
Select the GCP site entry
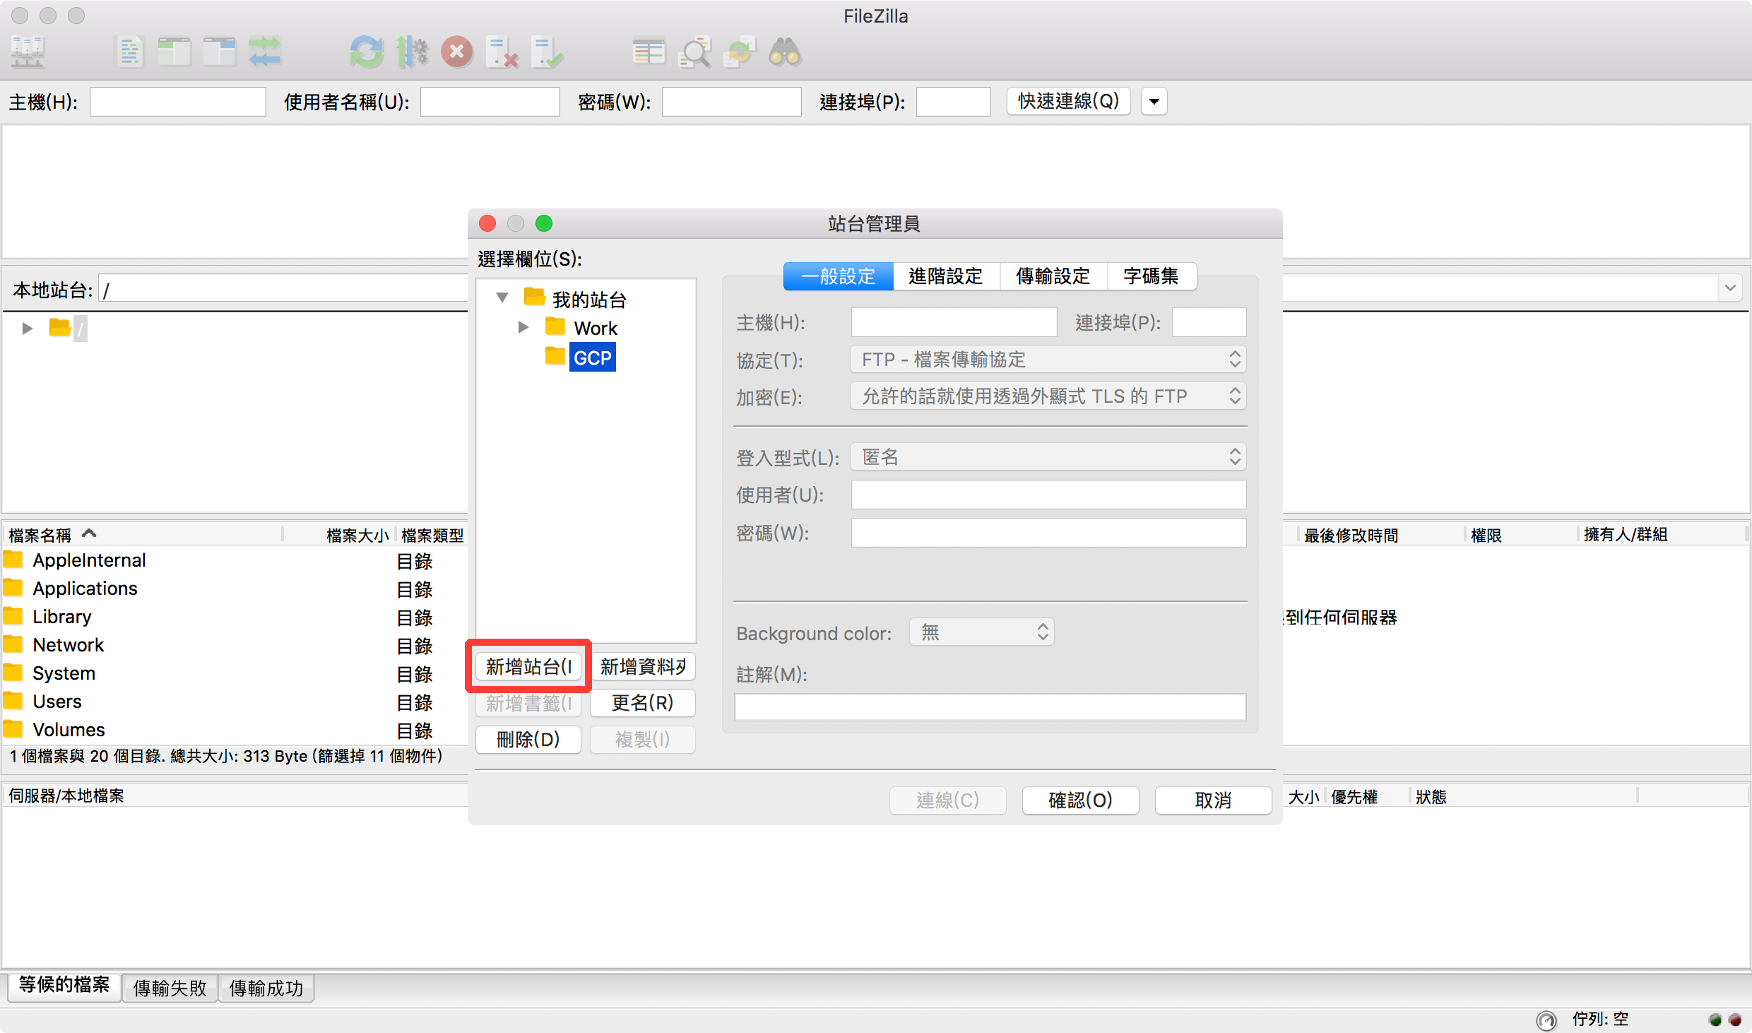pyautogui.click(x=592, y=358)
